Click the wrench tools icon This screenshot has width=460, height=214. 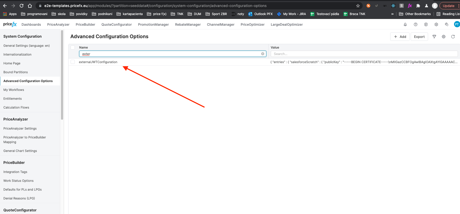pyautogui.click(x=447, y=24)
